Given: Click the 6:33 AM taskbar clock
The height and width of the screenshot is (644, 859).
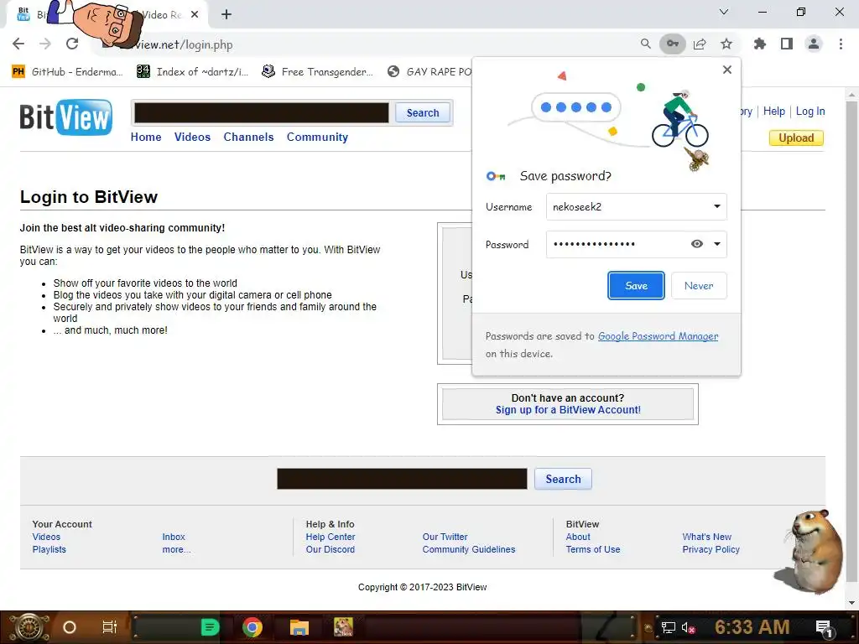Looking at the screenshot, I should coord(752,627).
